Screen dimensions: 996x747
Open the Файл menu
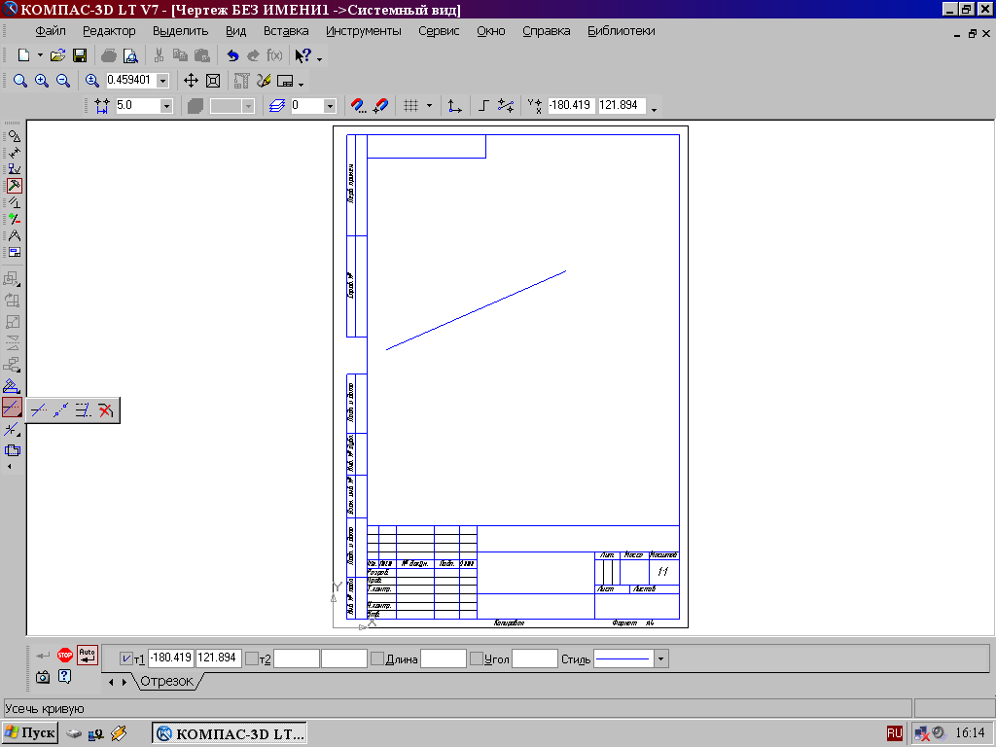pyautogui.click(x=51, y=31)
